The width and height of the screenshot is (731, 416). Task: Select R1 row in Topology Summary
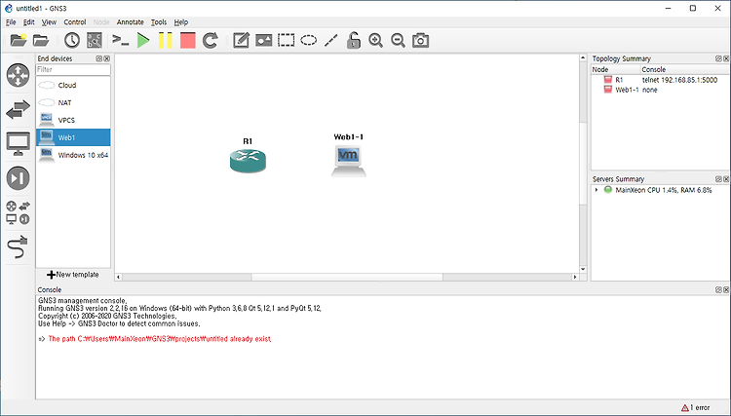660,80
